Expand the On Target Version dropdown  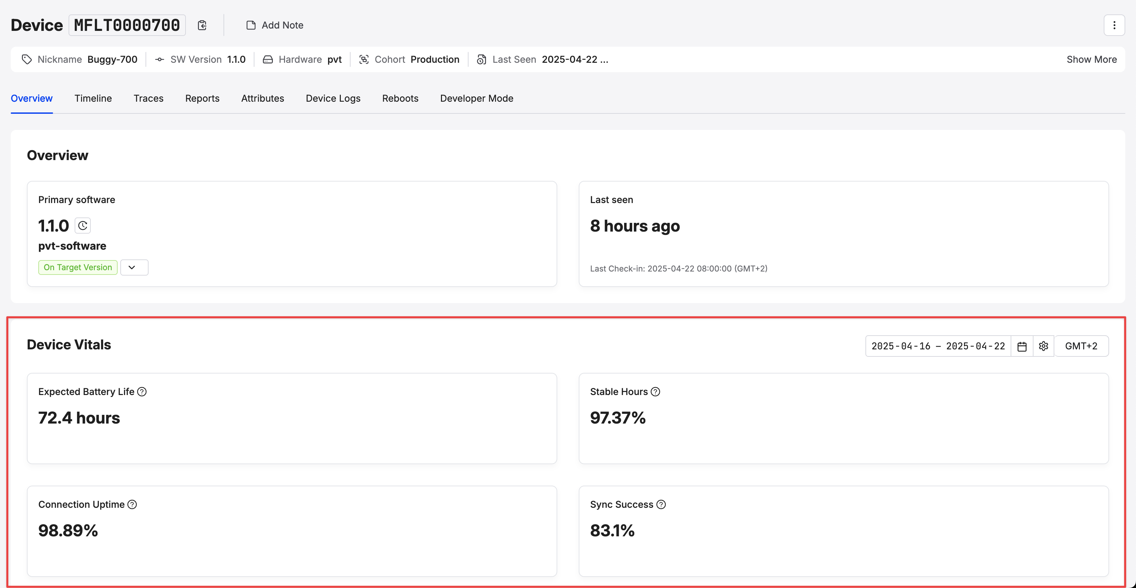click(134, 267)
